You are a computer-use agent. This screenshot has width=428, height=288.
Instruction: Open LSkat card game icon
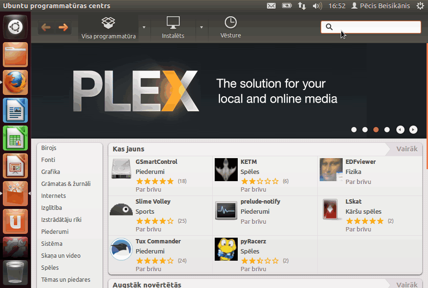(331, 209)
